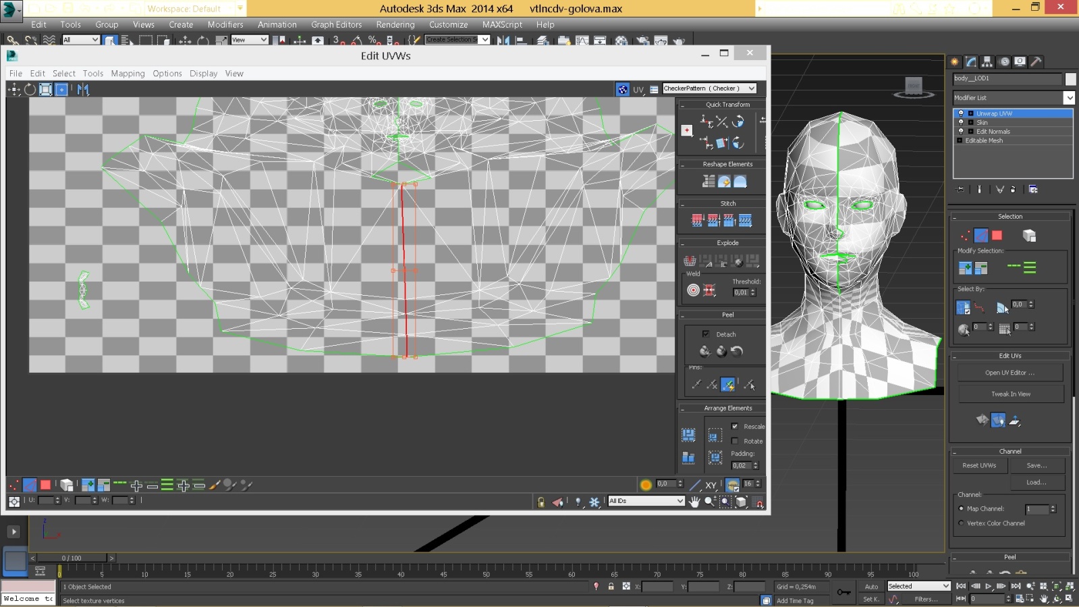Click the Load... button in Channel rollout
1079x607 pixels.
1037,482
